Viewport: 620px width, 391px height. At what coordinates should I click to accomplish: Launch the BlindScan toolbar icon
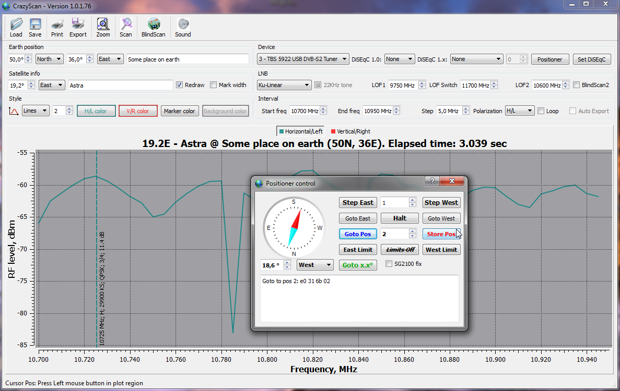point(154,27)
